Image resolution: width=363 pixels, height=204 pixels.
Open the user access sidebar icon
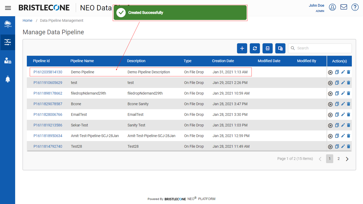point(8,61)
